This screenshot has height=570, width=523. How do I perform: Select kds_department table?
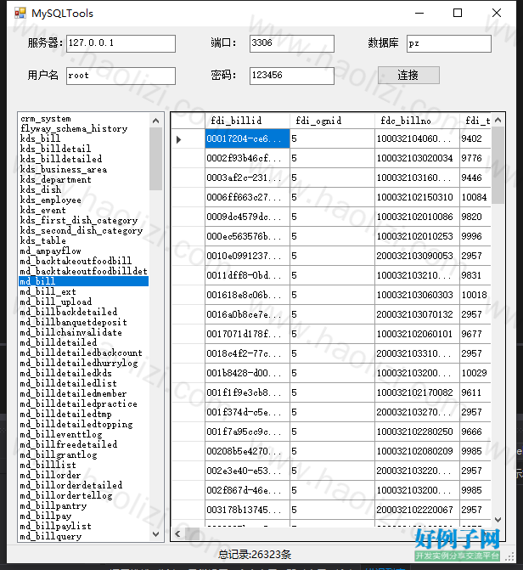[83, 179]
